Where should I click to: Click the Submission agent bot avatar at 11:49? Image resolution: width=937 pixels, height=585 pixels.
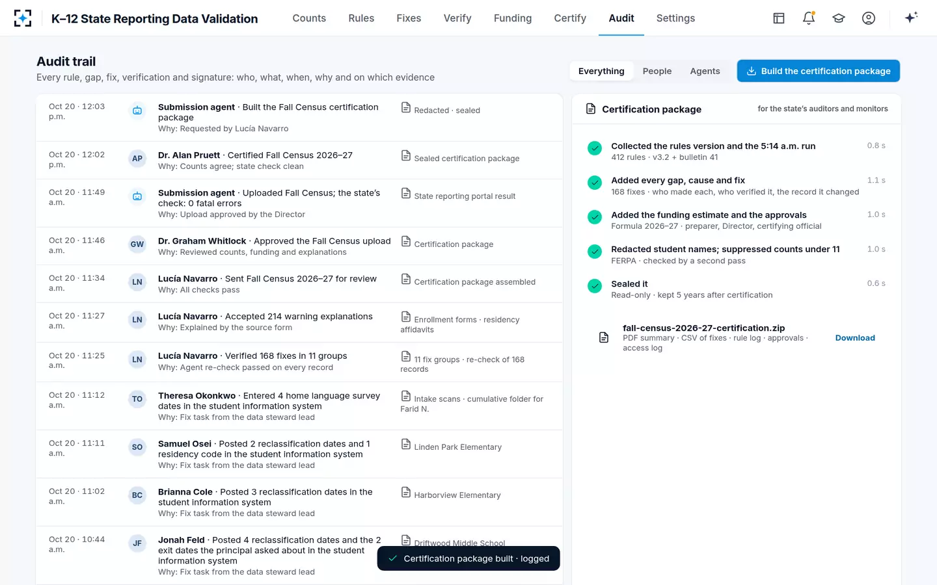coord(137,196)
